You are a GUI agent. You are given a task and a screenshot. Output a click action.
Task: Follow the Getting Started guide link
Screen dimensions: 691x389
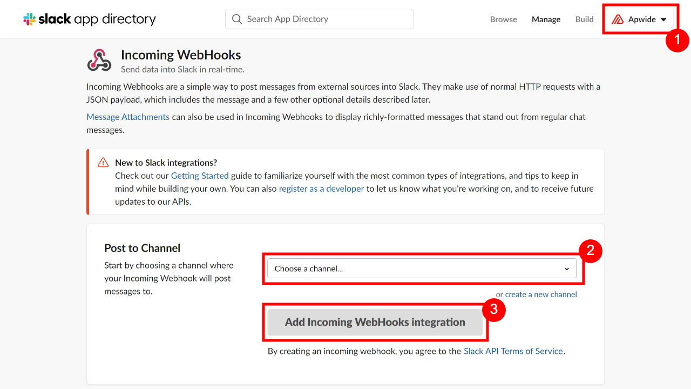[x=200, y=176]
